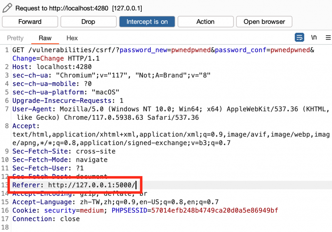Click the Forward button

(x=30, y=22)
